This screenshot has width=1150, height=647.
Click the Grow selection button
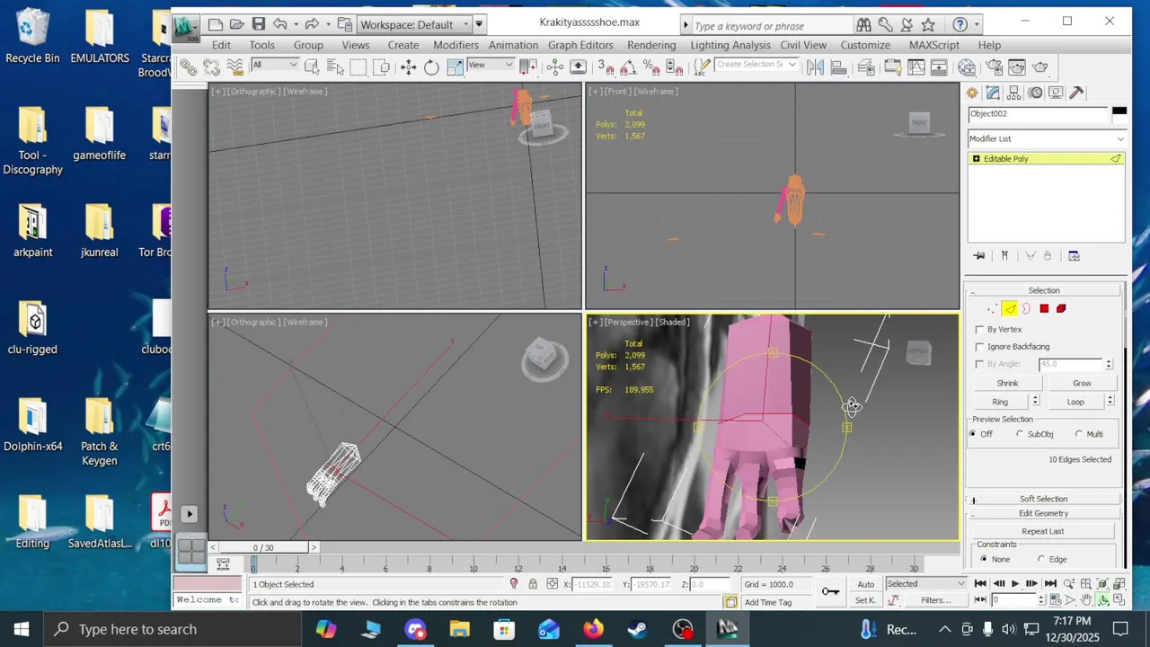[x=1082, y=383]
